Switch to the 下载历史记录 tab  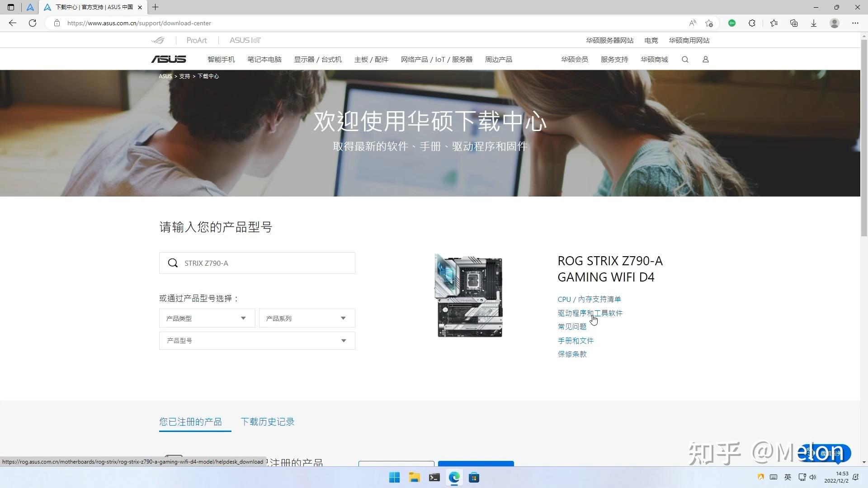pyautogui.click(x=267, y=422)
